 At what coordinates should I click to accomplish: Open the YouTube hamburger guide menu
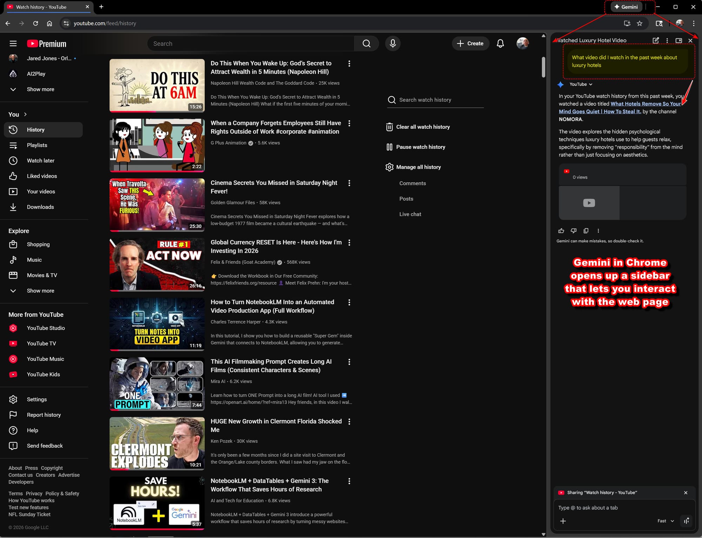point(13,43)
